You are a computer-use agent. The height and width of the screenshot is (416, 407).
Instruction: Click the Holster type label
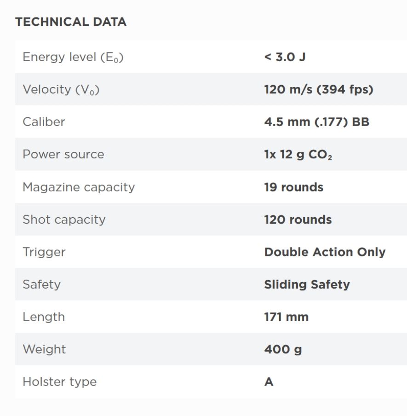(59, 382)
